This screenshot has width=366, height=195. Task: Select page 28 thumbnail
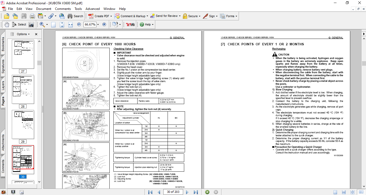coord(23,89)
